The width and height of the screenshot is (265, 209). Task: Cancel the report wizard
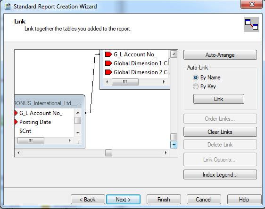(204, 200)
